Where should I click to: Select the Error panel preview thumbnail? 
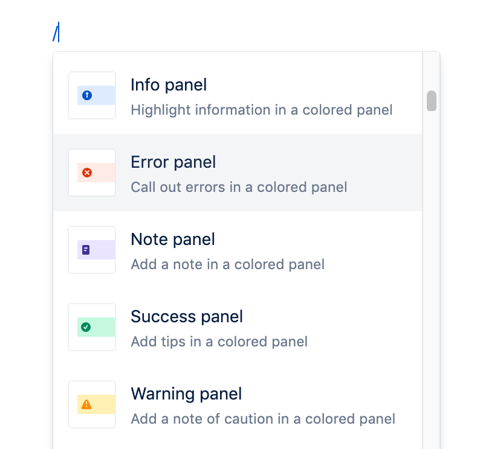click(x=92, y=173)
